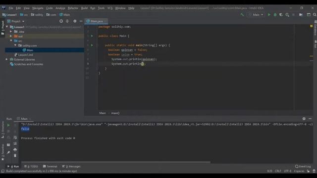Open the Main run configuration dropdown
The image size is (317, 178).
(256, 14)
